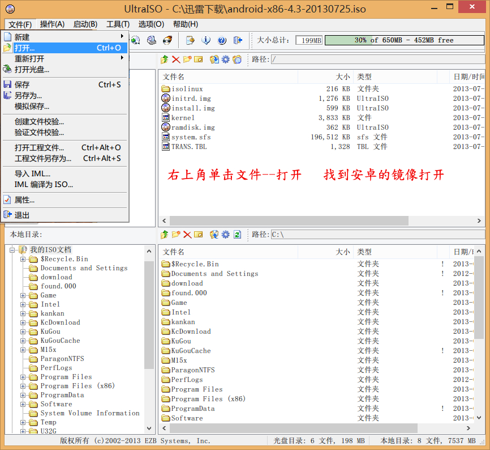Expand the KuGouCache folder tree node
Image resolution: width=490 pixels, height=450 pixels.
(x=23, y=341)
